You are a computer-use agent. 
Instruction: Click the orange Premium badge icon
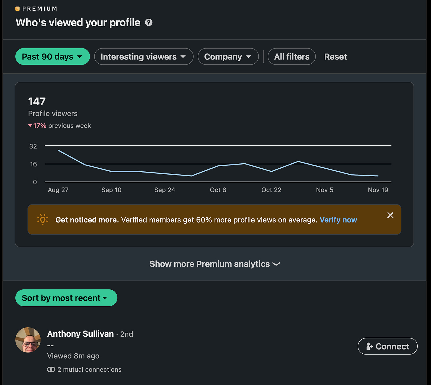point(17,9)
